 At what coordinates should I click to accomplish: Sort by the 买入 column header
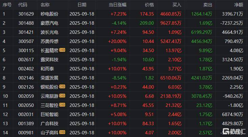(176, 5)
